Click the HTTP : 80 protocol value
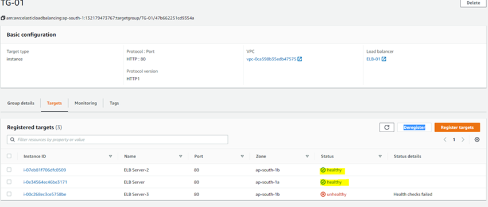The height and width of the screenshot is (207, 488). coord(136,59)
